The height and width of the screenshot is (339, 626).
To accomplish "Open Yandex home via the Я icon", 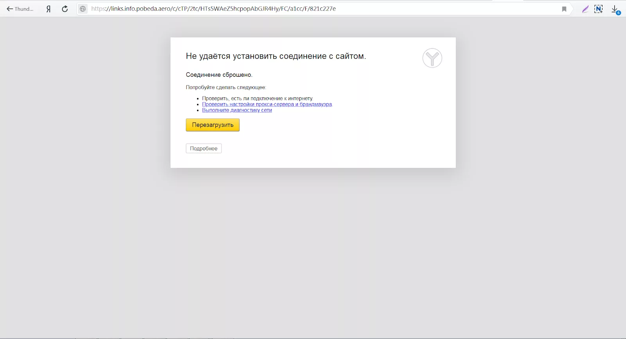I will point(49,9).
